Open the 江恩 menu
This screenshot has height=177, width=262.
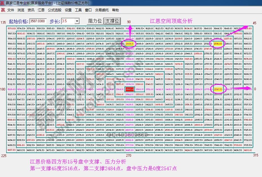(41, 10)
